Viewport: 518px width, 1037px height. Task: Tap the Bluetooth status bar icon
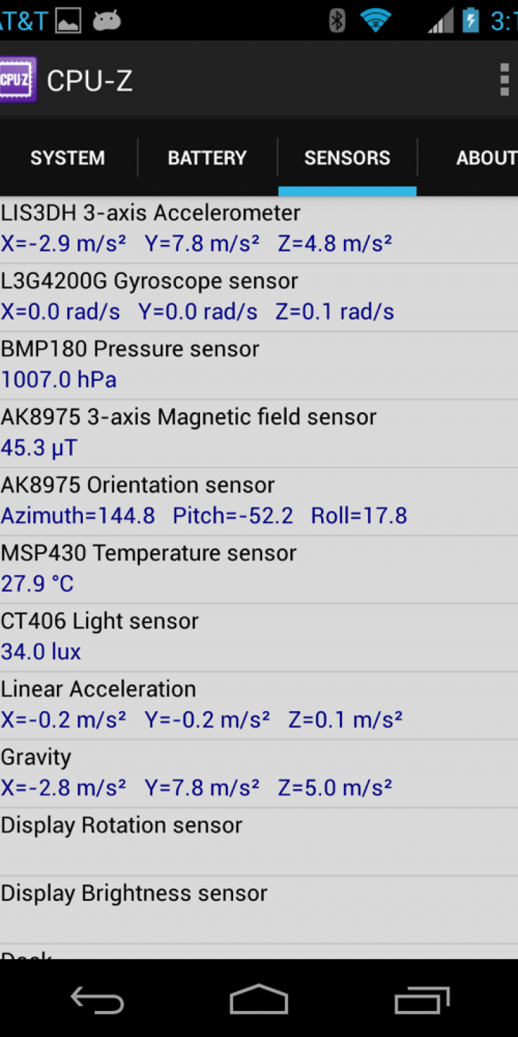click(337, 21)
